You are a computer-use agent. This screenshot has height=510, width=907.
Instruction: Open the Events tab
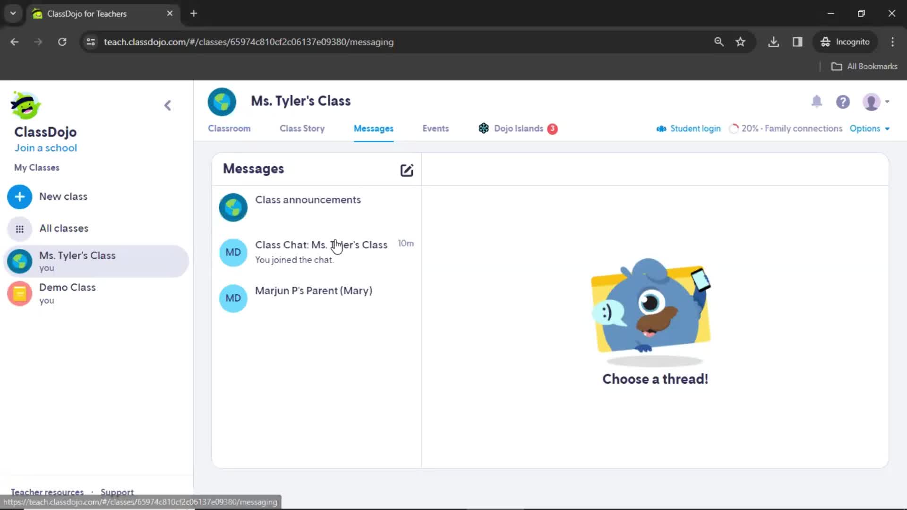[x=436, y=128]
